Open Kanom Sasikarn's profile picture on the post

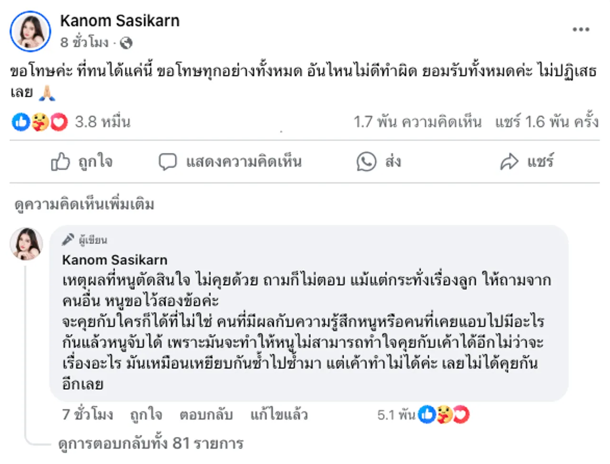coord(30,30)
